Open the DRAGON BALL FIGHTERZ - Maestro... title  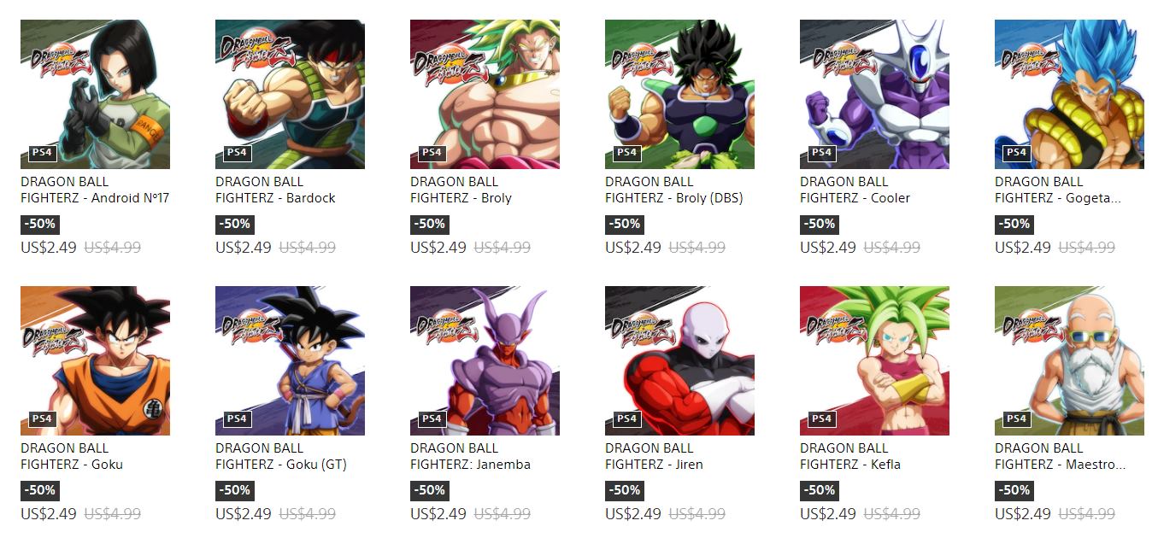[x=1061, y=456]
